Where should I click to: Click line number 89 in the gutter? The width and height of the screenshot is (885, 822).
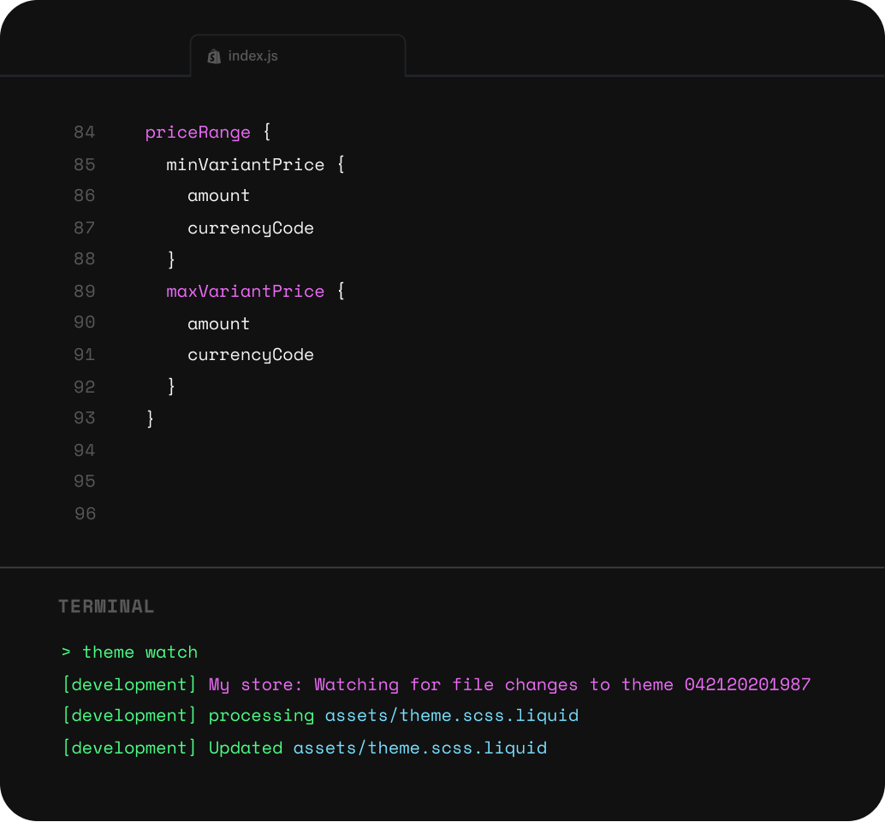click(85, 292)
